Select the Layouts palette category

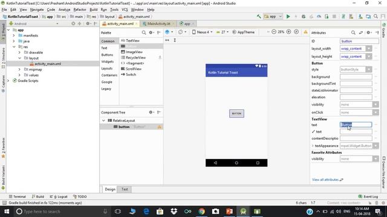107,68
